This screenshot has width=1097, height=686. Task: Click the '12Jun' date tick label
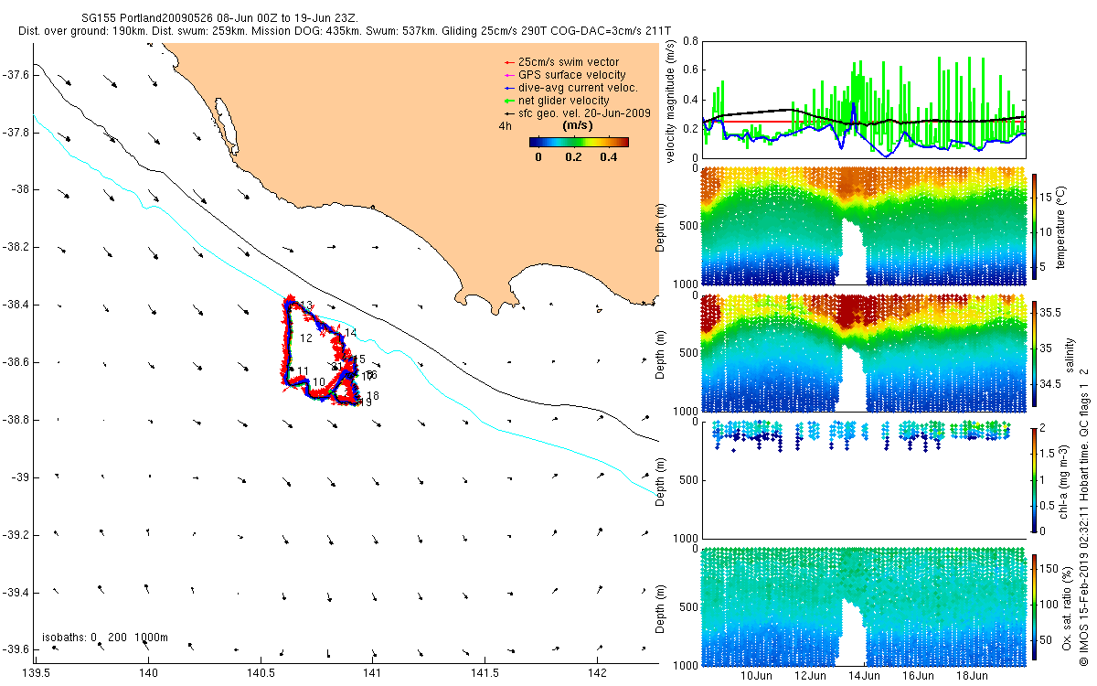(x=810, y=675)
